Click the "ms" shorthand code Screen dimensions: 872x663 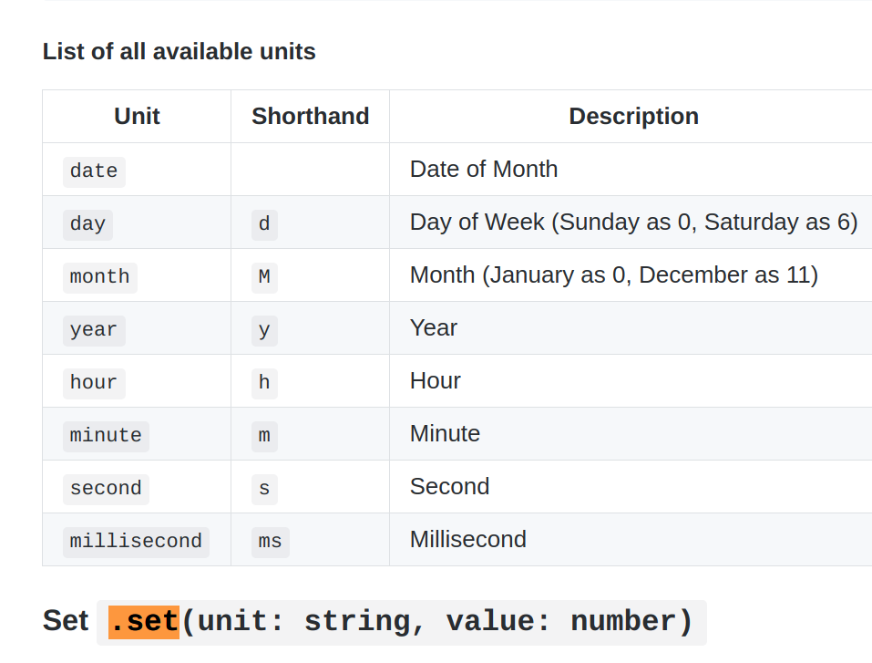tap(270, 542)
